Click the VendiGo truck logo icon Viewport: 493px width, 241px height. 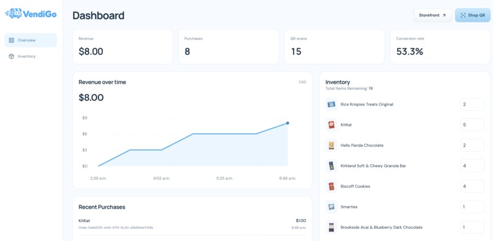pos(13,13)
